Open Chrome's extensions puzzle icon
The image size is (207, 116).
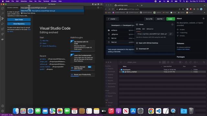tap(194, 9)
